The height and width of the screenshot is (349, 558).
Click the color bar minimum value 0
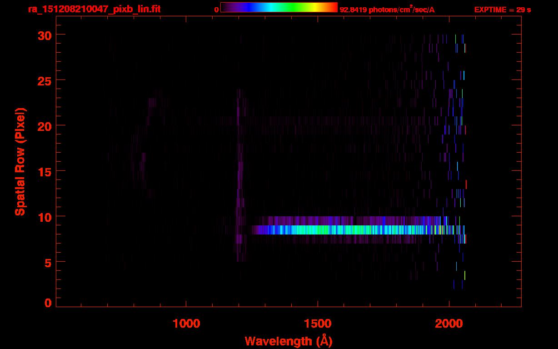click(x=217, y=10)
